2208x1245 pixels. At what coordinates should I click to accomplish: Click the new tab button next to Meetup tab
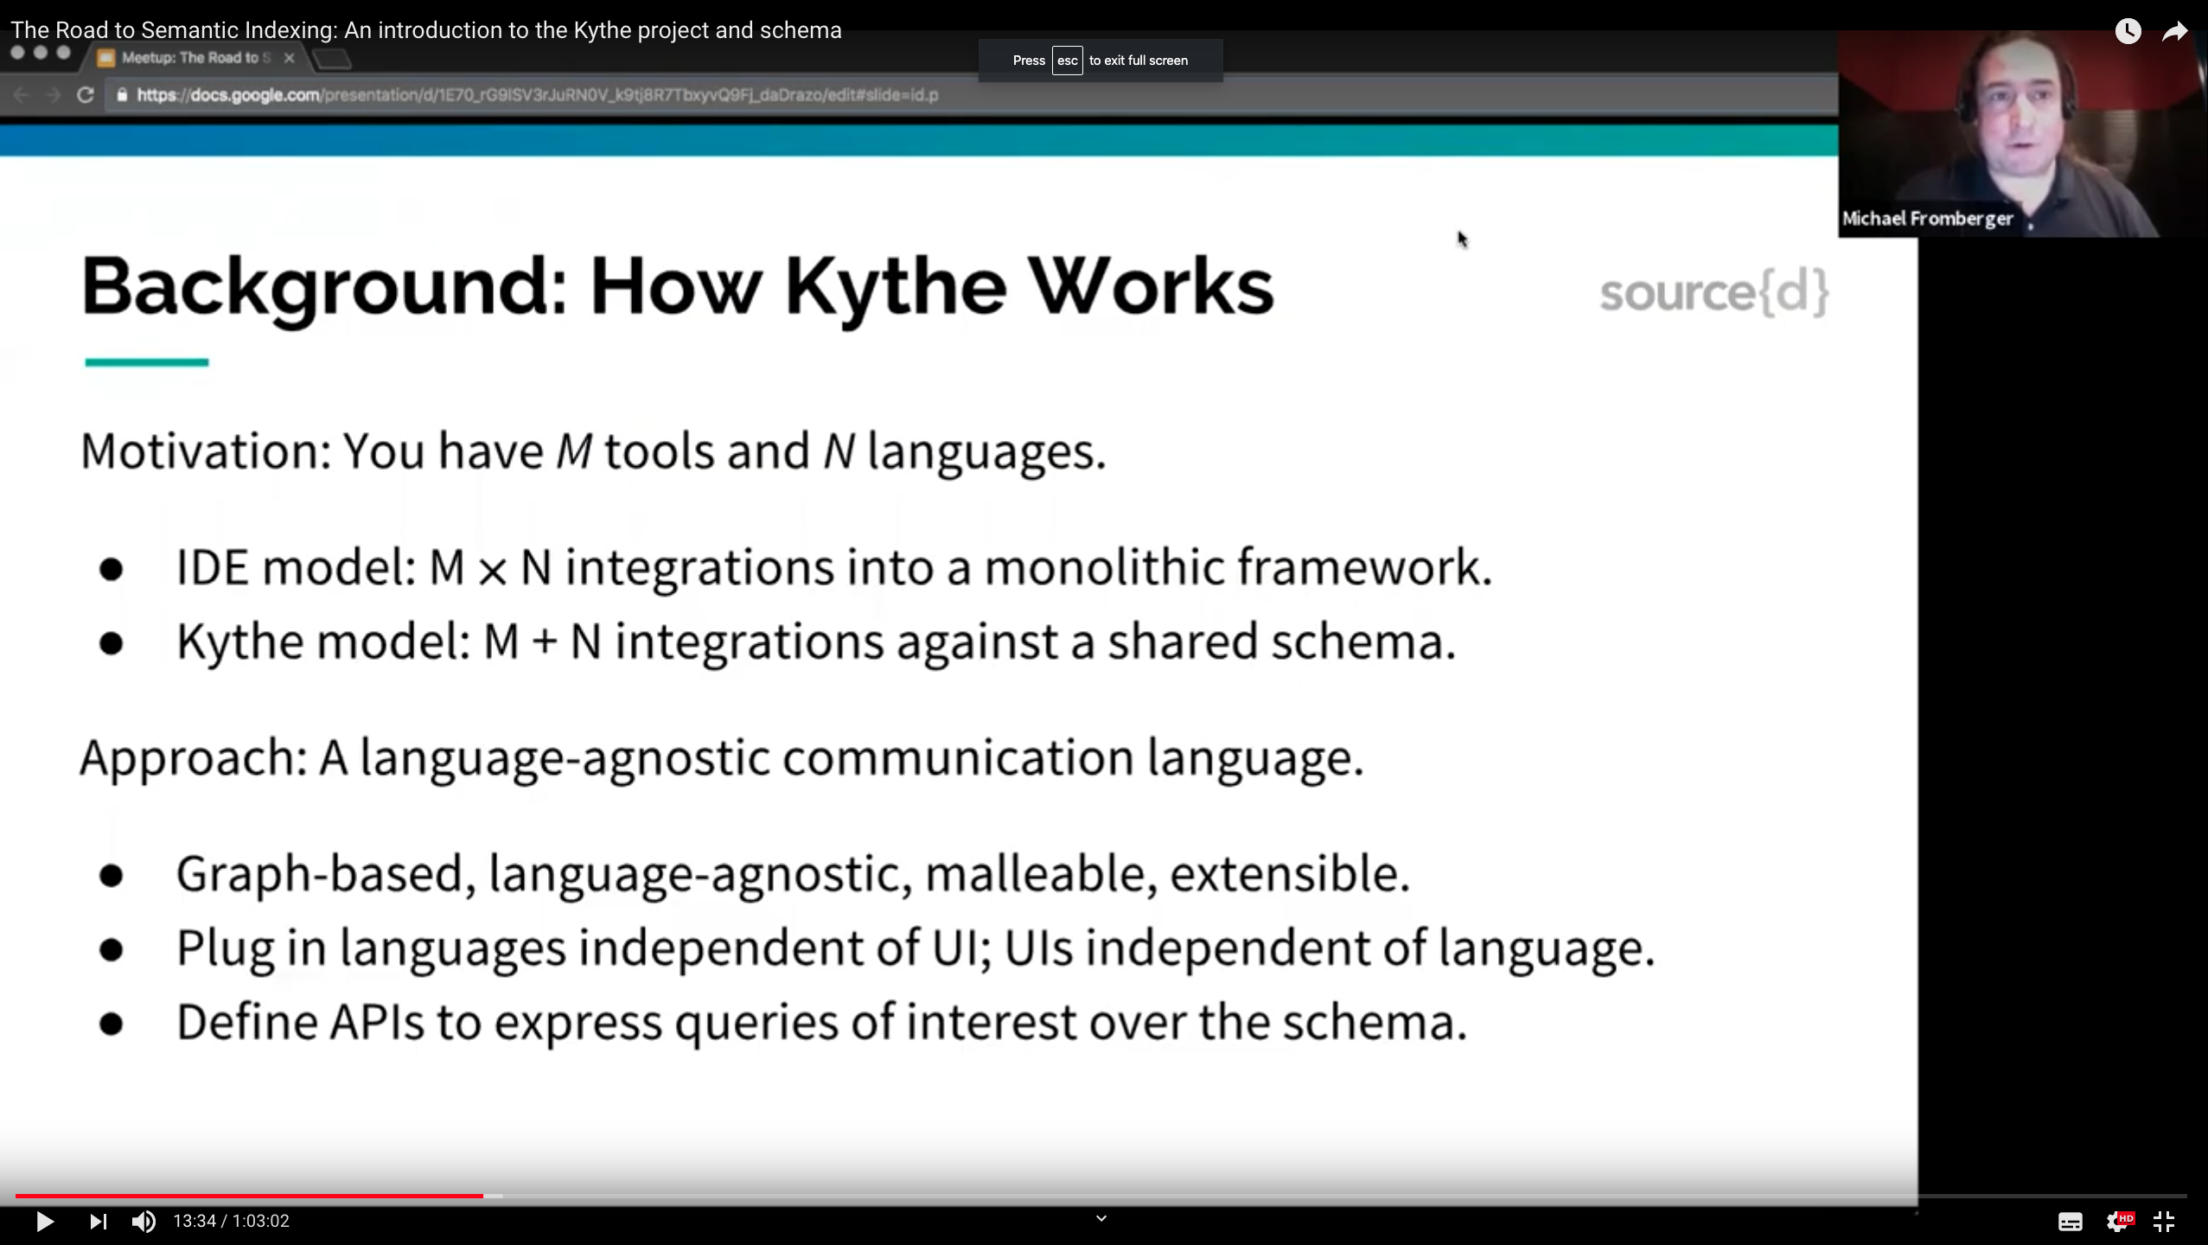pyautogui.click(x=331, y=59)
